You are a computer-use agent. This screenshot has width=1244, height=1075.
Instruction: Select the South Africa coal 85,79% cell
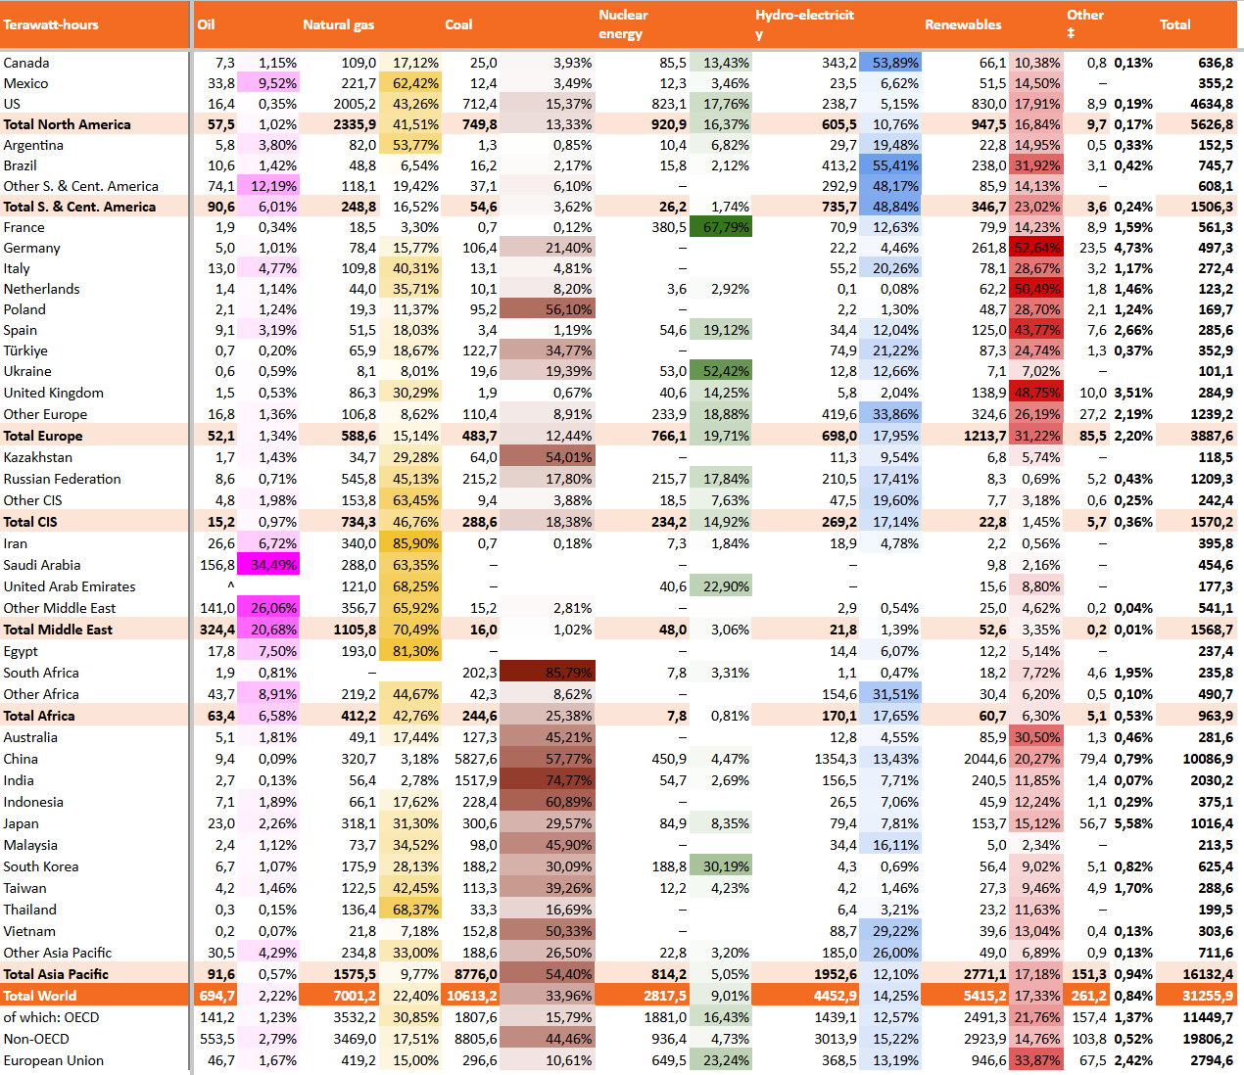coord(547,673)
